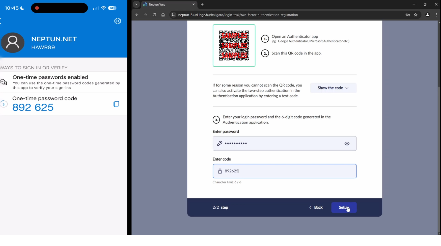441x246 pixels.
Task: Click the browser address bar URL
Action: (238, 15)
